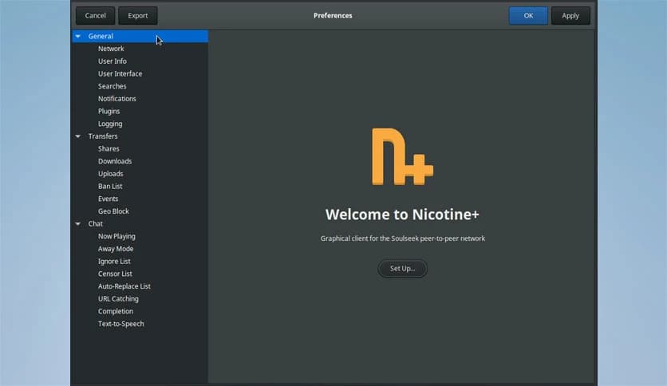The image size is (667, 386).
Task: Click the Nicotine+ logo
Action: click(x=402, y=156)
